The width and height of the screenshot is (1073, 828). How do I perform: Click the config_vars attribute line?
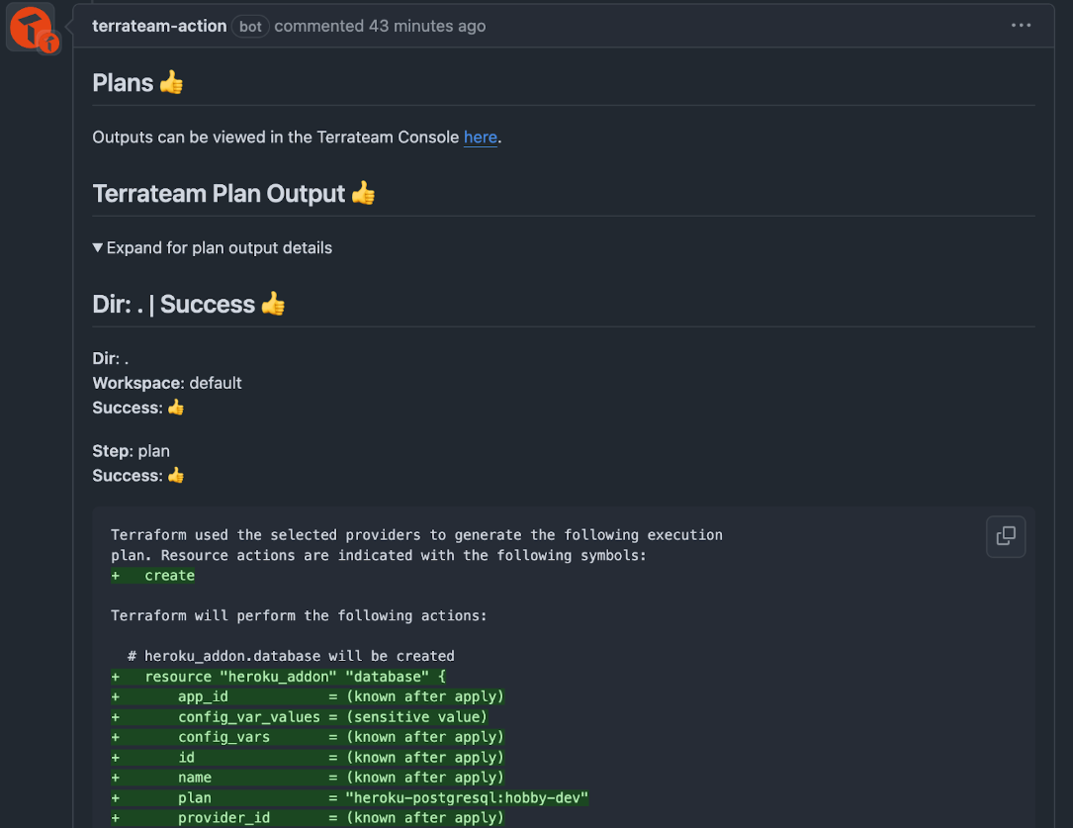point(308,736)
